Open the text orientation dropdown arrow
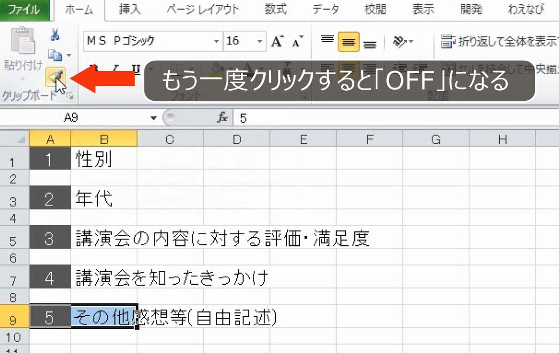 pos(411,41)
